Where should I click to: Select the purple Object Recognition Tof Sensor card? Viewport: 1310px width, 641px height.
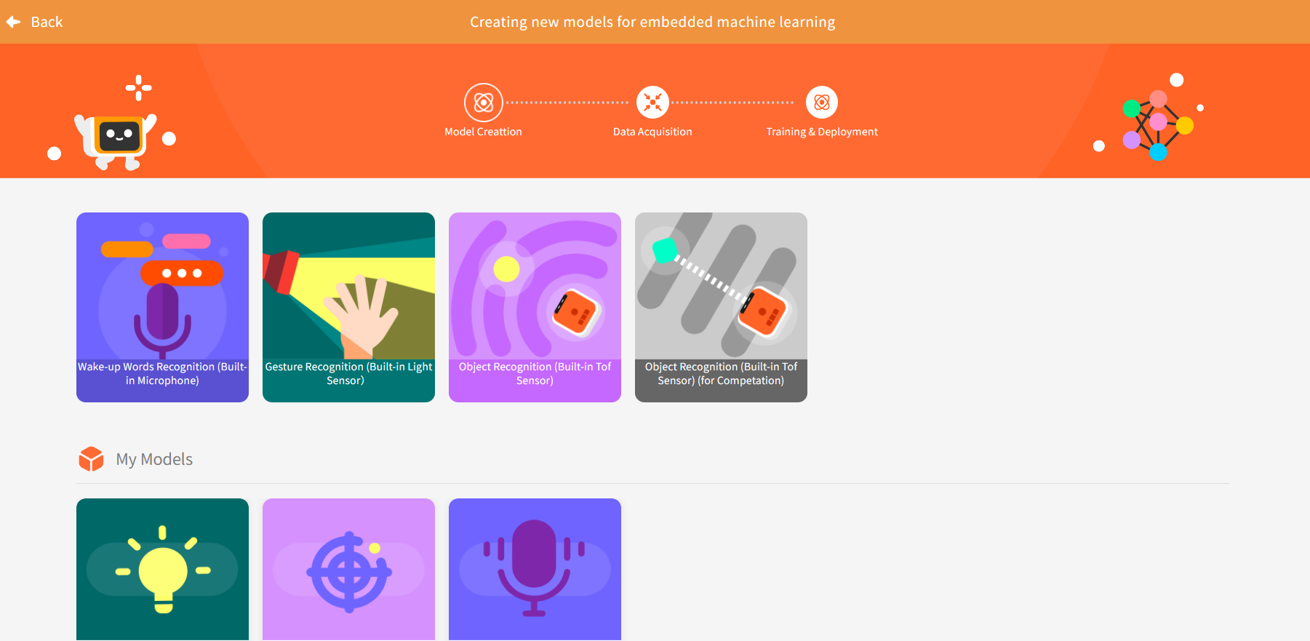(x=535, y=306)
